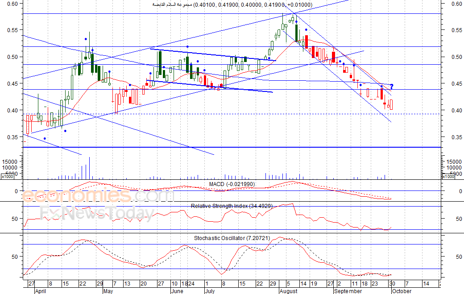Image resolution: width=464 pixels, height=294 pixels.
Task: Click the 0.55 value on left price axis
Action: coord(12,30)
